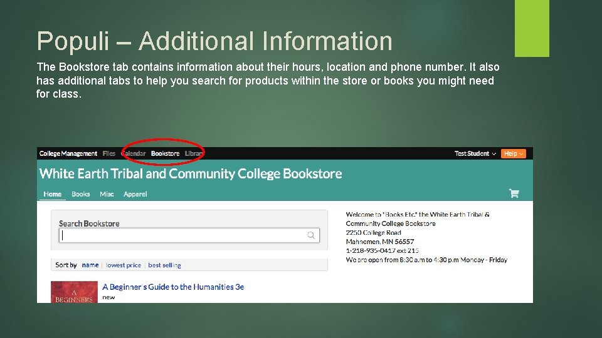
Task: Open the Library menu item
Action: click(x=194, y=154)
